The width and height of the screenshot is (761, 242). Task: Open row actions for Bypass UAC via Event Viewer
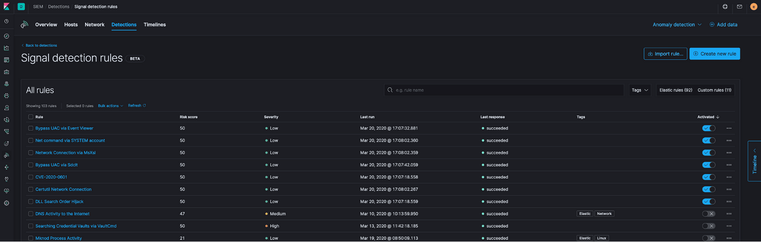coord(729,128)
